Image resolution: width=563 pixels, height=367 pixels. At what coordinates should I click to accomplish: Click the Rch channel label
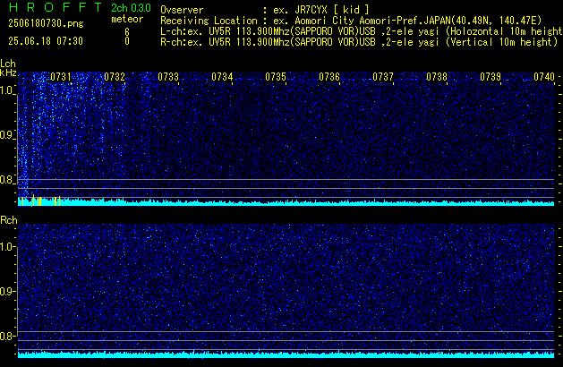[x=9, y=220]
